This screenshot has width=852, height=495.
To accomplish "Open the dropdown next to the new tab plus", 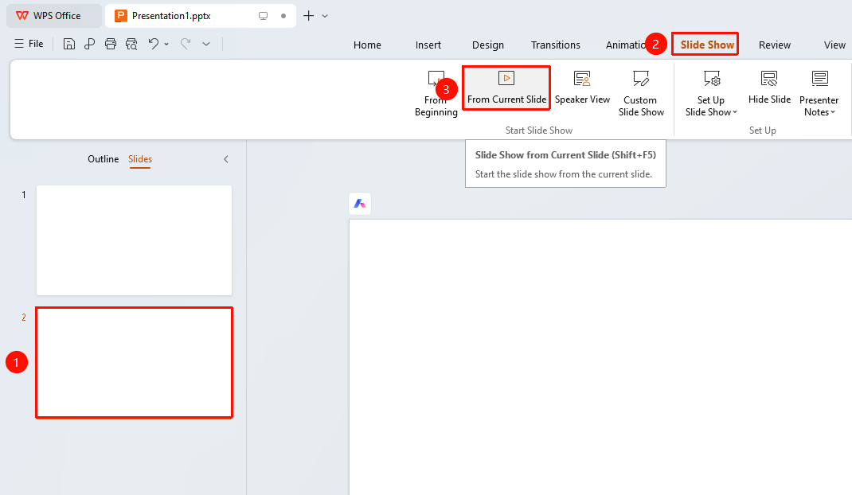I will [x=325, y=16].
